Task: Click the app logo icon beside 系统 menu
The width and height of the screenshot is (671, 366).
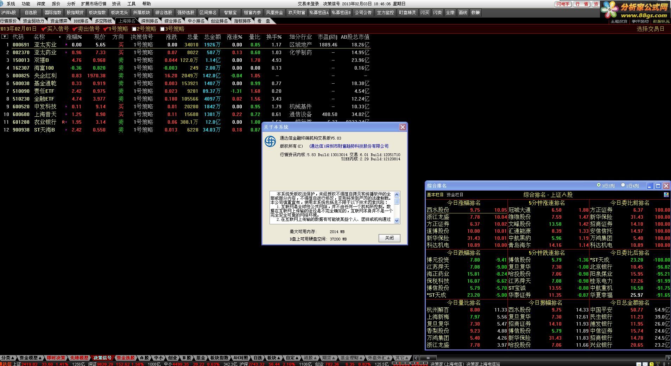Action: (x=2, y=4)
